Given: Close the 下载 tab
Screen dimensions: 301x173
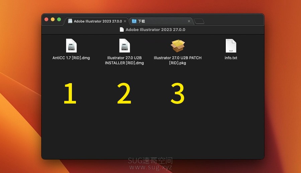Looking at the screenshot, I should point(189,21).
